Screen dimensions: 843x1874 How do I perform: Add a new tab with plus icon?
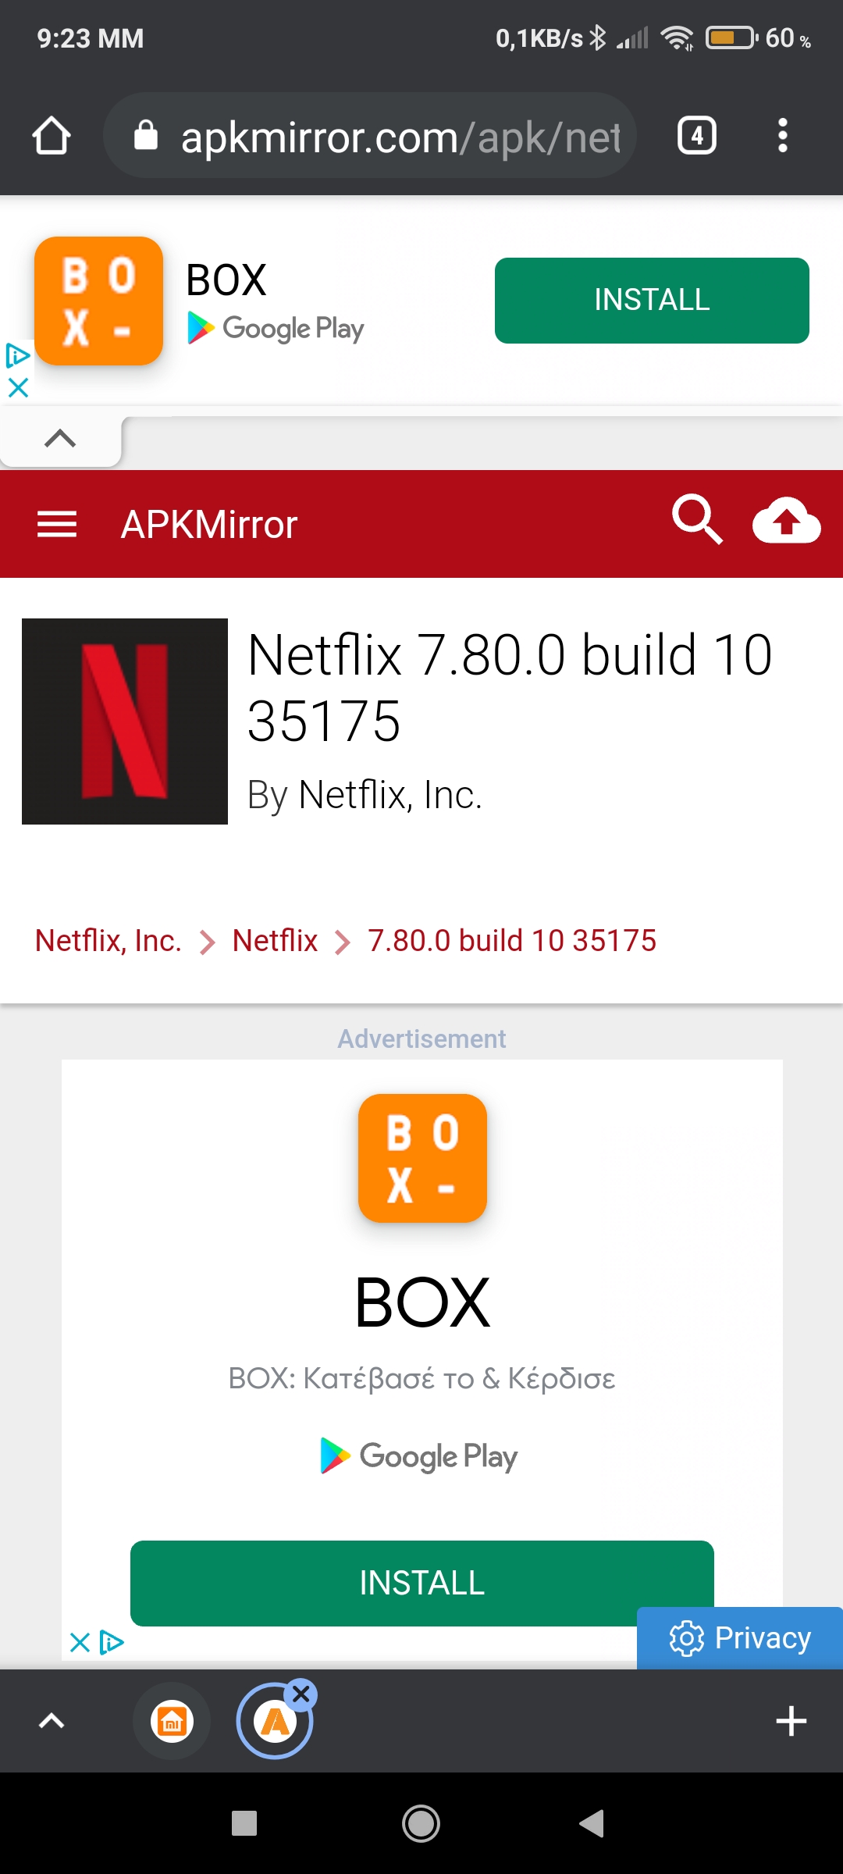tap(791, 1721)
